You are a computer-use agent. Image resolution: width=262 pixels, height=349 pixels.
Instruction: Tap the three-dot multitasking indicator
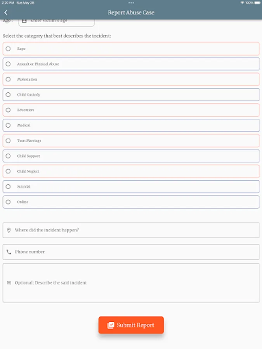click(131, 3)
